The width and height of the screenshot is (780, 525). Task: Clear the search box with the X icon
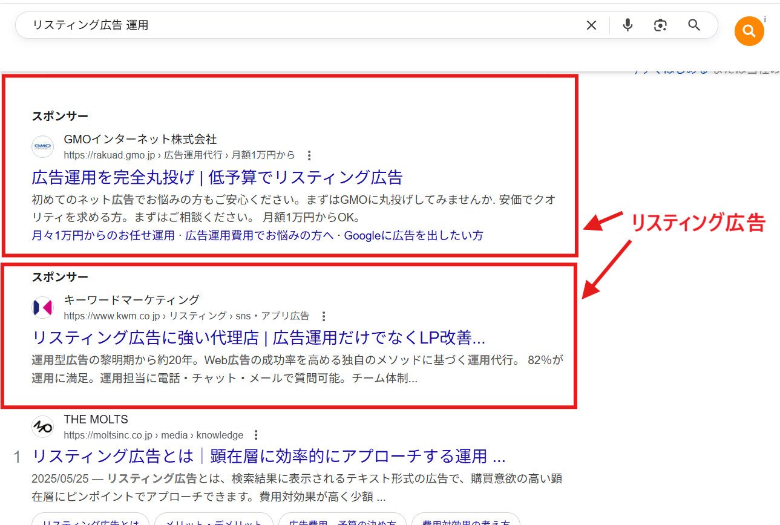[x=591, y=25]
